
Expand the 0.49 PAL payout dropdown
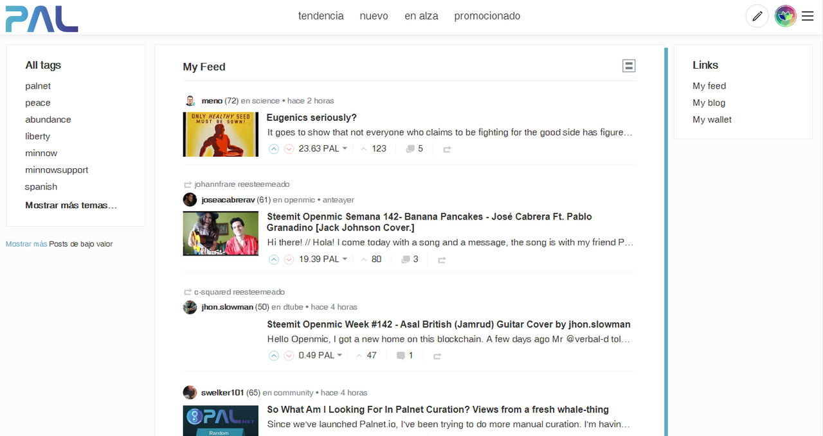[320, 356]
